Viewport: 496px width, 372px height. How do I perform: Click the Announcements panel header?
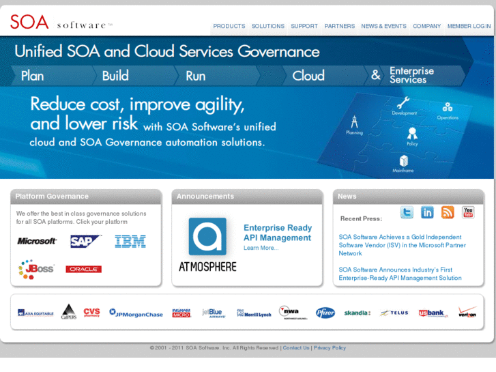247,197
